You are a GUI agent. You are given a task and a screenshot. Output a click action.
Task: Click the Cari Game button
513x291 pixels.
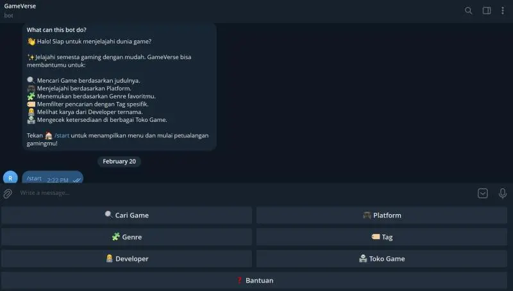coord(126,215)
